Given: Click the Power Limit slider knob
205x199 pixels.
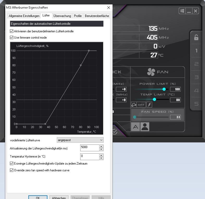Looking at the screenshot, I should point(164,89).
